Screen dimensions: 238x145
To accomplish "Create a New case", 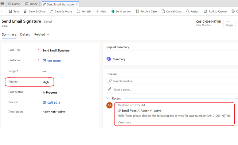I will coord(101,11).
